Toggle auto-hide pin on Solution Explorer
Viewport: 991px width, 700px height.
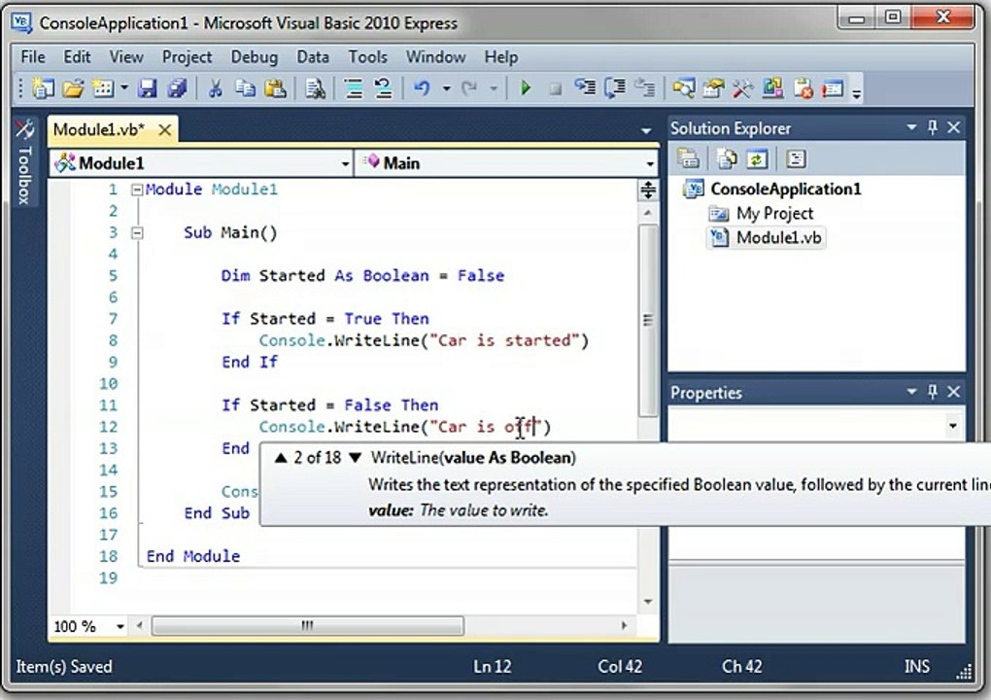pyautogui.click(x=933, y=127)
